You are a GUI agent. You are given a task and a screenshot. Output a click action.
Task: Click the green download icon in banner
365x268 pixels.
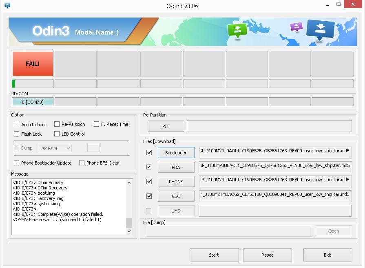[237, 30]
